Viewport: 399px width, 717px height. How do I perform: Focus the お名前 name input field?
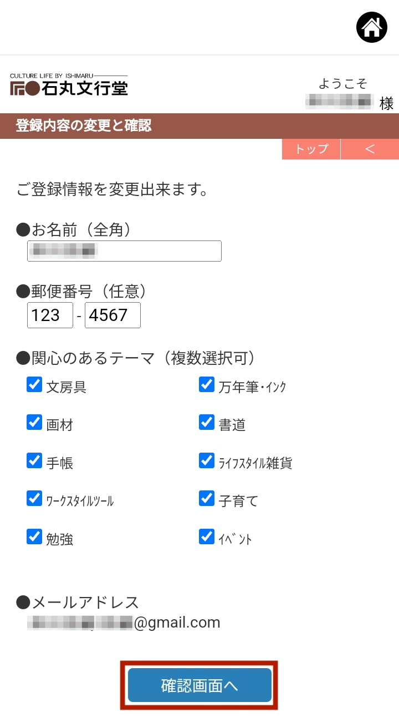pyautogui.click(x=125, y=251)
